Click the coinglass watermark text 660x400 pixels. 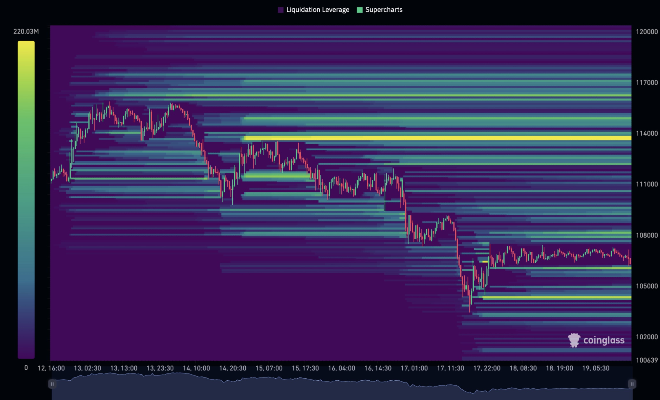tap(604, 340)
